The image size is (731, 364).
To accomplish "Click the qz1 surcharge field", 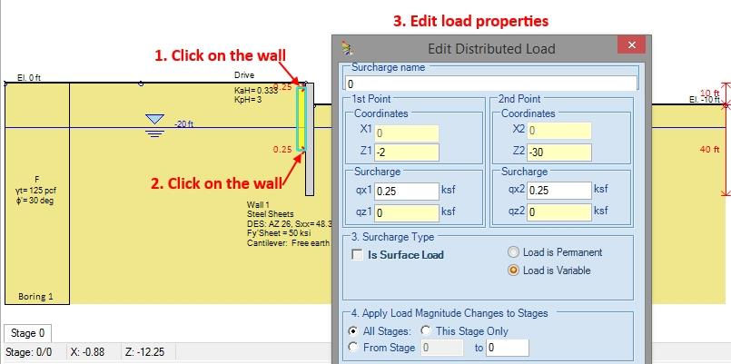I will click(x=406, y=212).
